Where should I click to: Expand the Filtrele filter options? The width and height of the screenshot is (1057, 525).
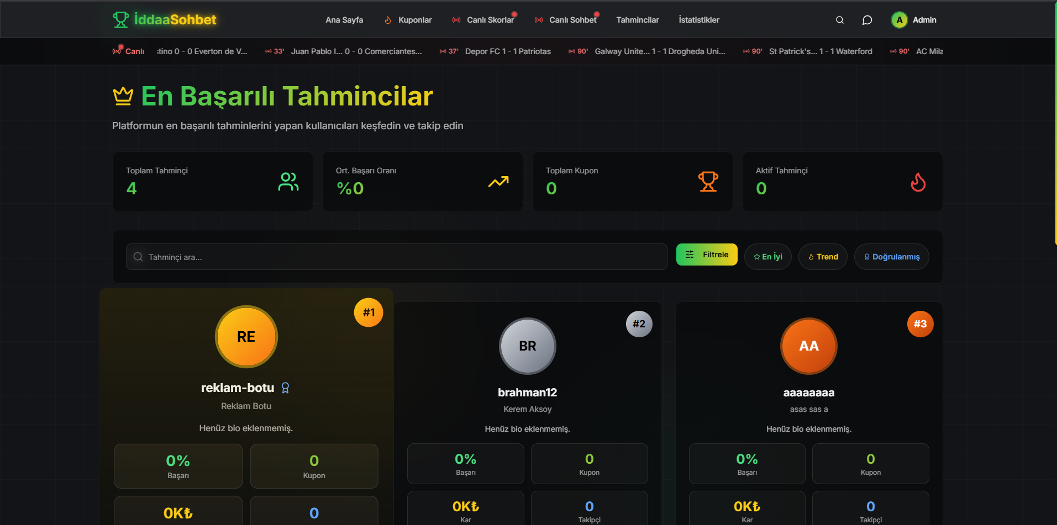click(x=706, y=254)
